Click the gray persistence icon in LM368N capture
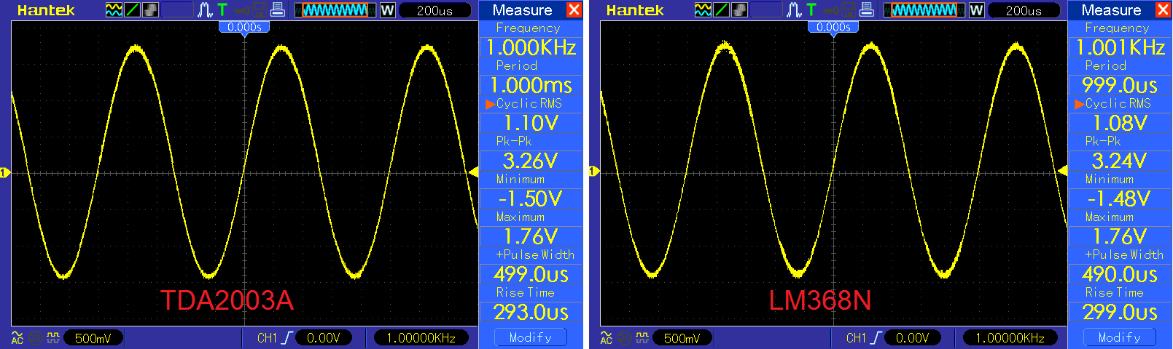Image resolution: width=1173 pixels, height=349 pixels. click(x=739, y=10)
